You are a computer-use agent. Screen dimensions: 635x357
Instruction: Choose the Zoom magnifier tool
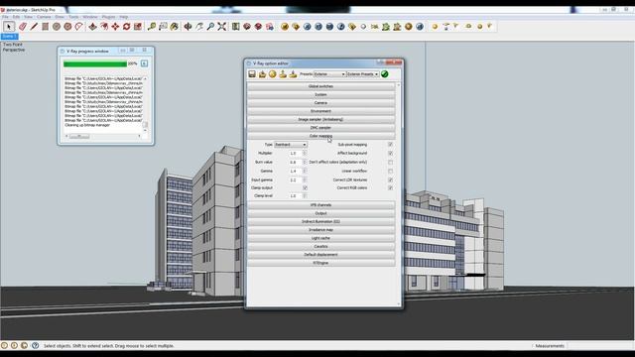[210, 27]
